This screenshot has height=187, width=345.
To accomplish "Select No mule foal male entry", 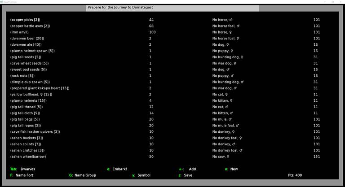I will pyautogui.click(x=226, y=126).
